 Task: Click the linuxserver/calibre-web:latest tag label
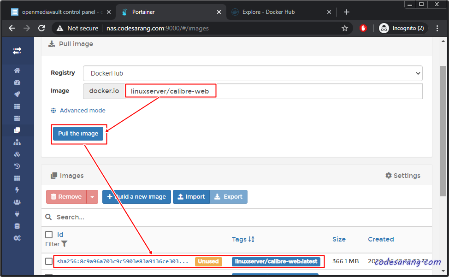[x=276, y=261]
